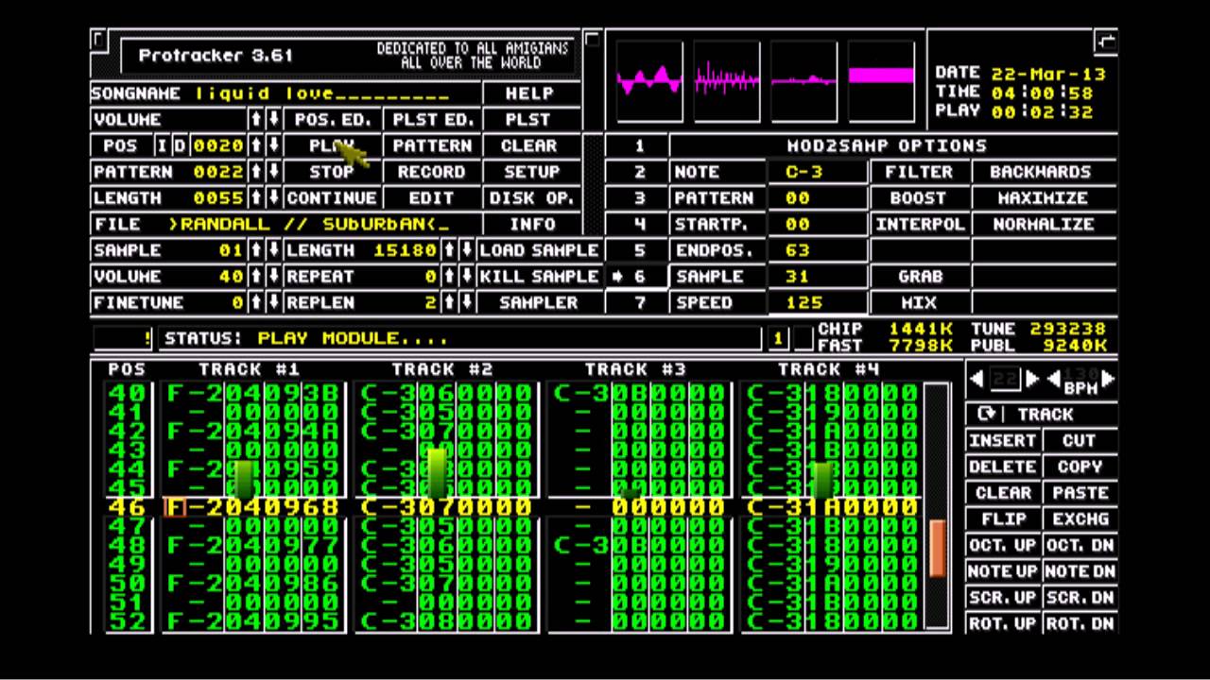1210x680 pixels.
Task: Select edit-op screen number 7
Action: tap(639, 303)
